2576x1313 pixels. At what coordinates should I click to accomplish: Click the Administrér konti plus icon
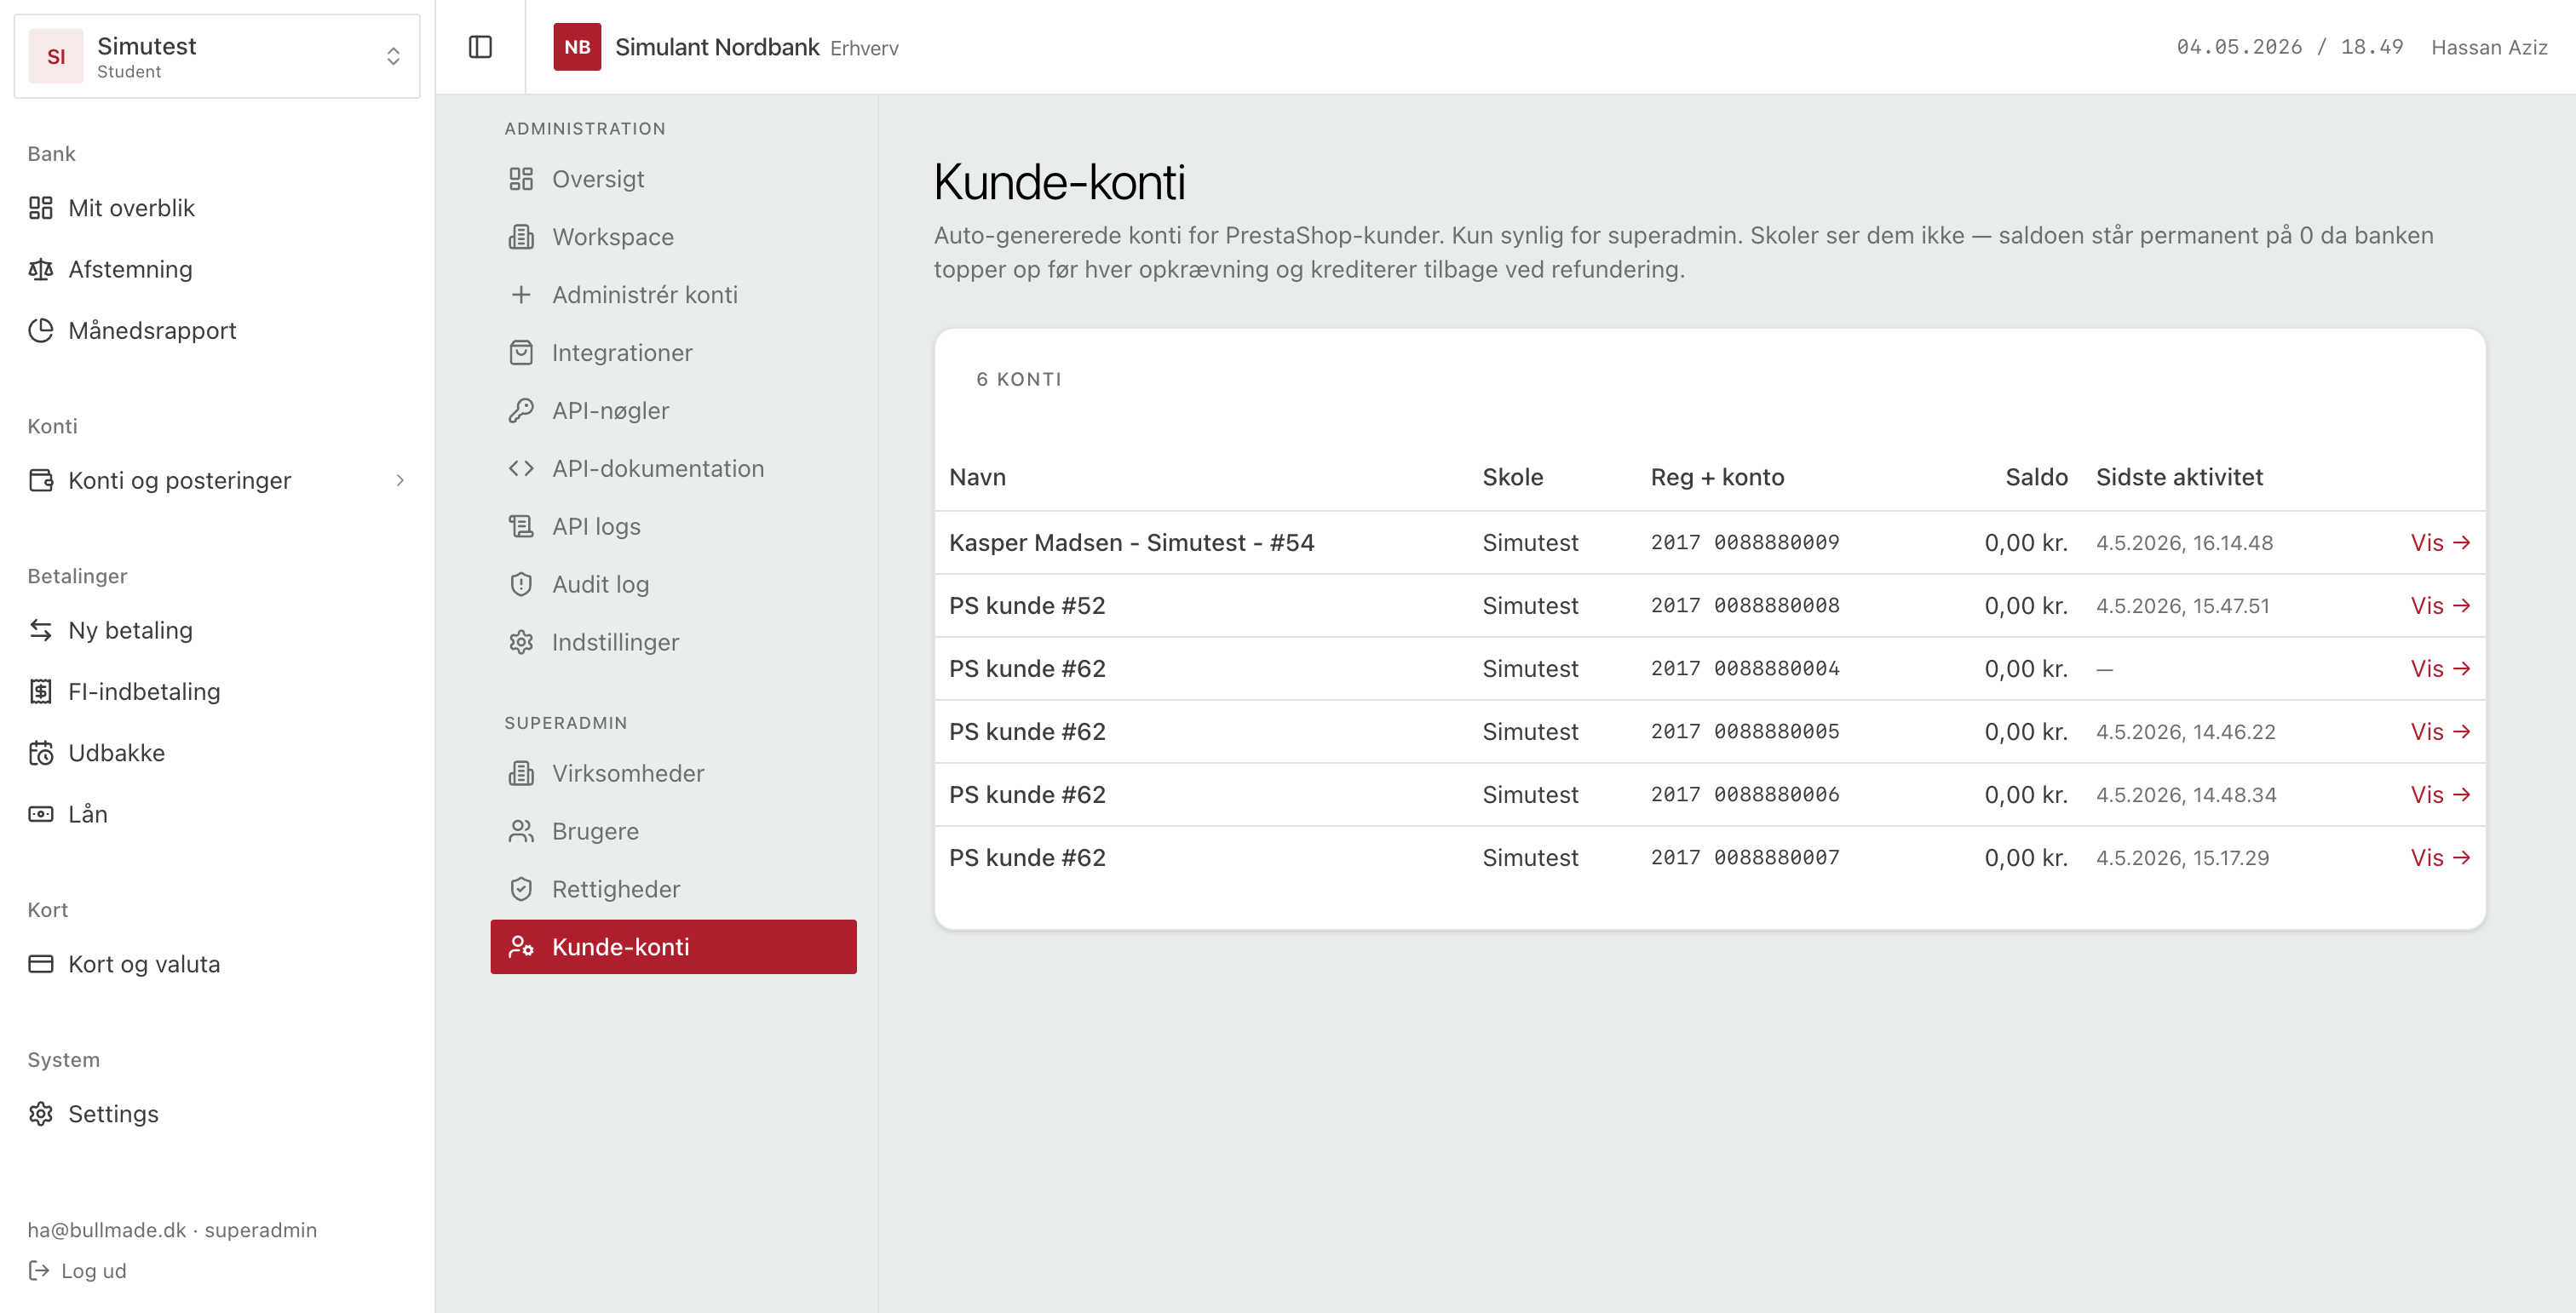click(521, 295)
